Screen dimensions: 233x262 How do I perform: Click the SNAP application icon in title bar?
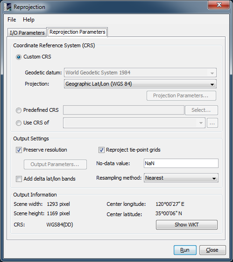pos(7,7)
